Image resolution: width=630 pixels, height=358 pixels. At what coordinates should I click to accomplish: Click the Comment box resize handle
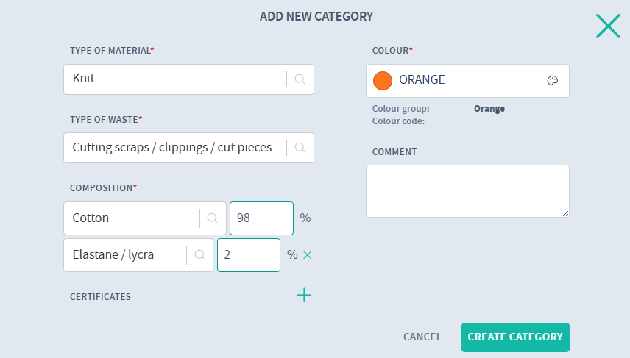click(x=566, y=214)
